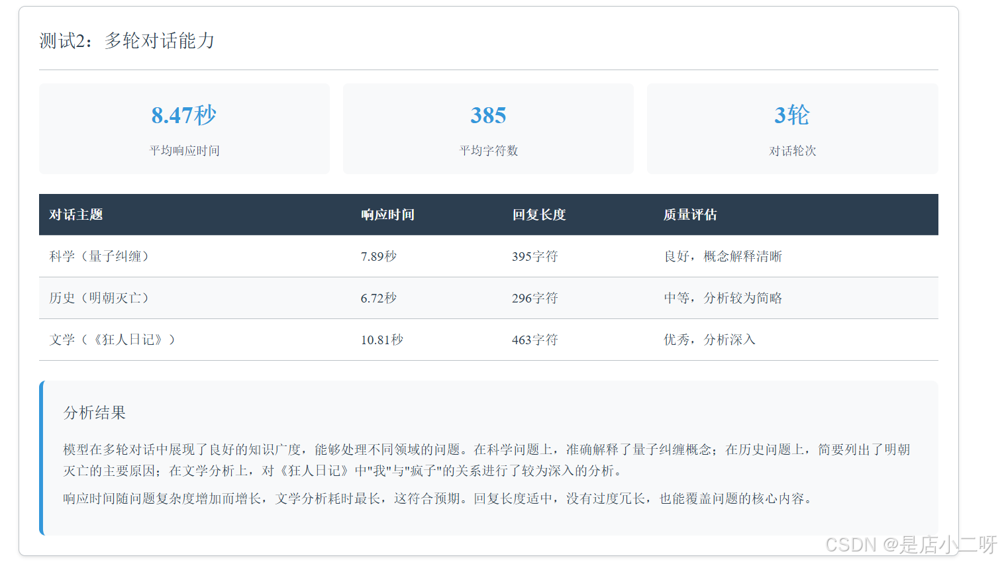The image size is (1000, 562).
Task: Click the '8.47秒' average response value
Action: [x=184, y=115]
